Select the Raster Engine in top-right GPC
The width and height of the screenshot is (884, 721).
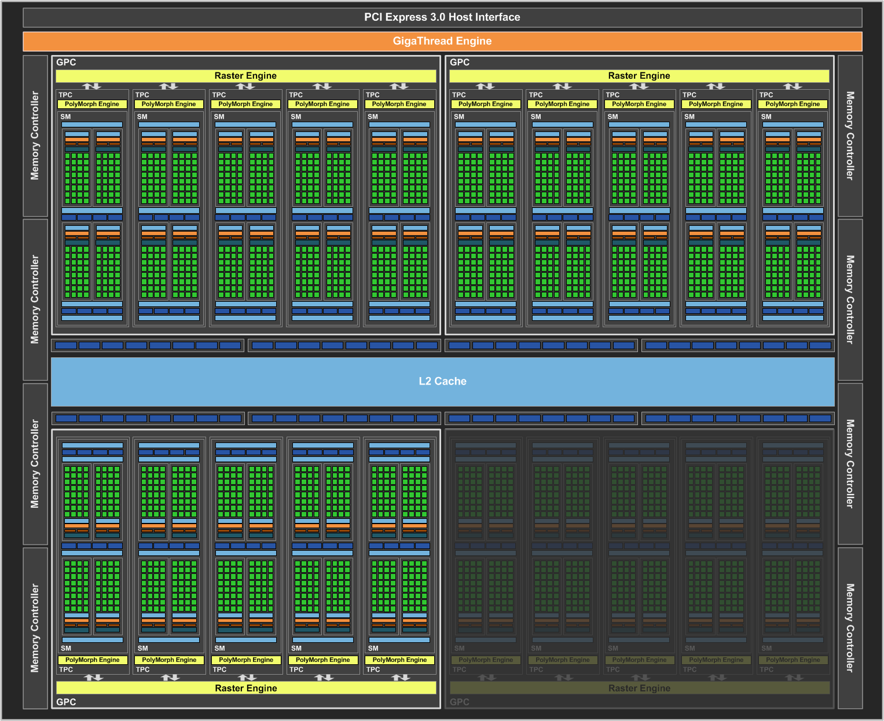coord(639,76)
